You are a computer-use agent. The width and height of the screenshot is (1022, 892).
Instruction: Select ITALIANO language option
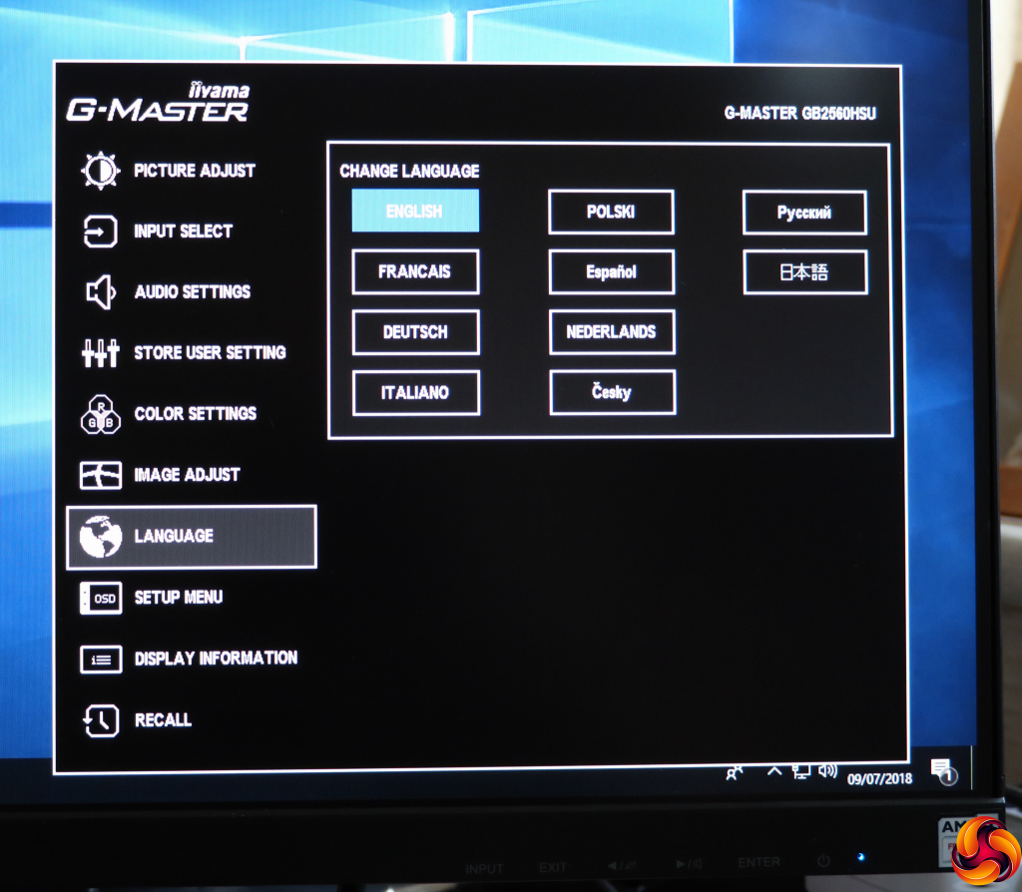[416, 393]
